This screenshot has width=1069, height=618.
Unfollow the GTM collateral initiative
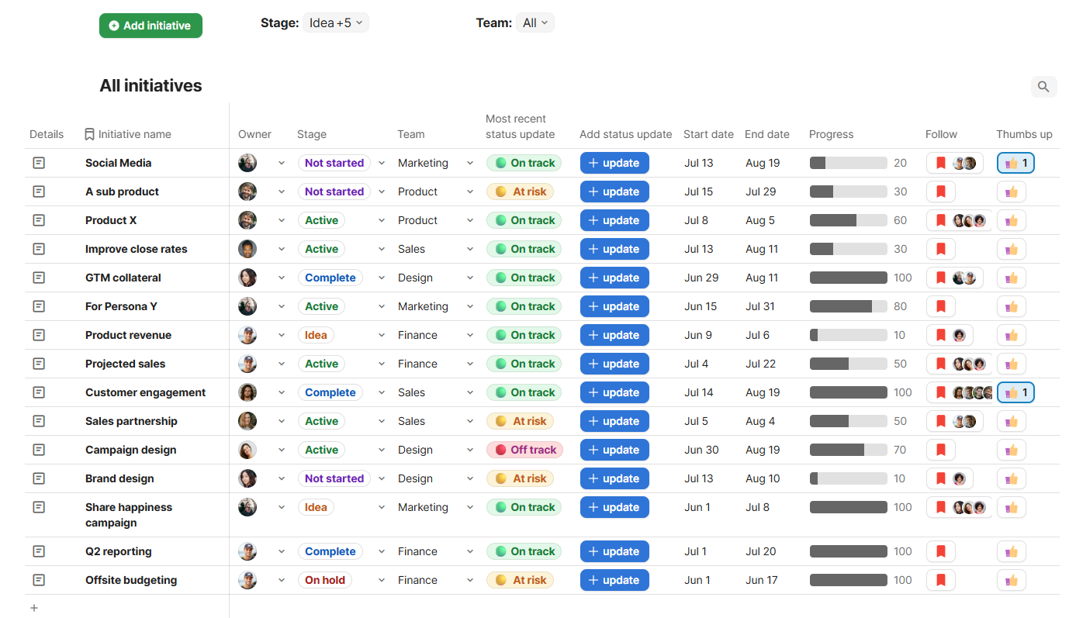[x=940, y=277]
